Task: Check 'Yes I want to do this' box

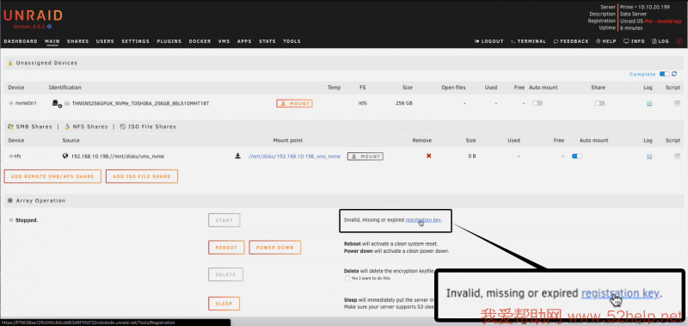Action: pos(347,278)
